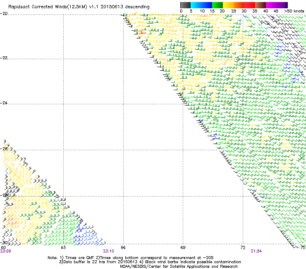The height and width of the screenshot is (269, 306).
Task: Click the '23:10' swath time label
Action: click(108, 251)
